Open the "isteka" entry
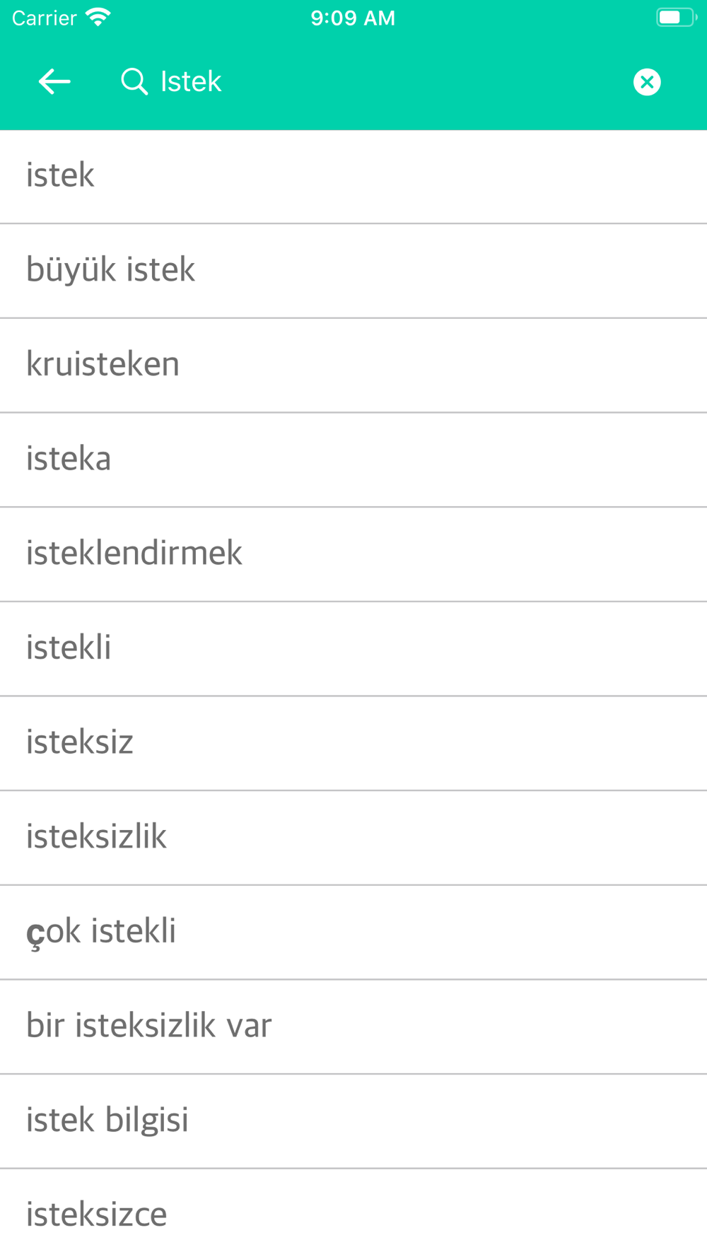707x1257 pixels. [353, 460]
